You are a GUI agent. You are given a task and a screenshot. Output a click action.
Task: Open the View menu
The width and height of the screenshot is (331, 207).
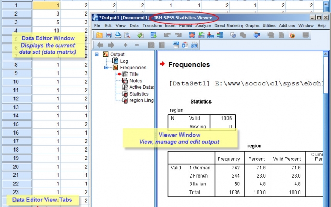(121, 26)
